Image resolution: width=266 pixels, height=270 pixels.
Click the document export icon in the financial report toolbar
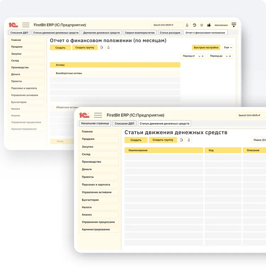click(x=102, y=47)
